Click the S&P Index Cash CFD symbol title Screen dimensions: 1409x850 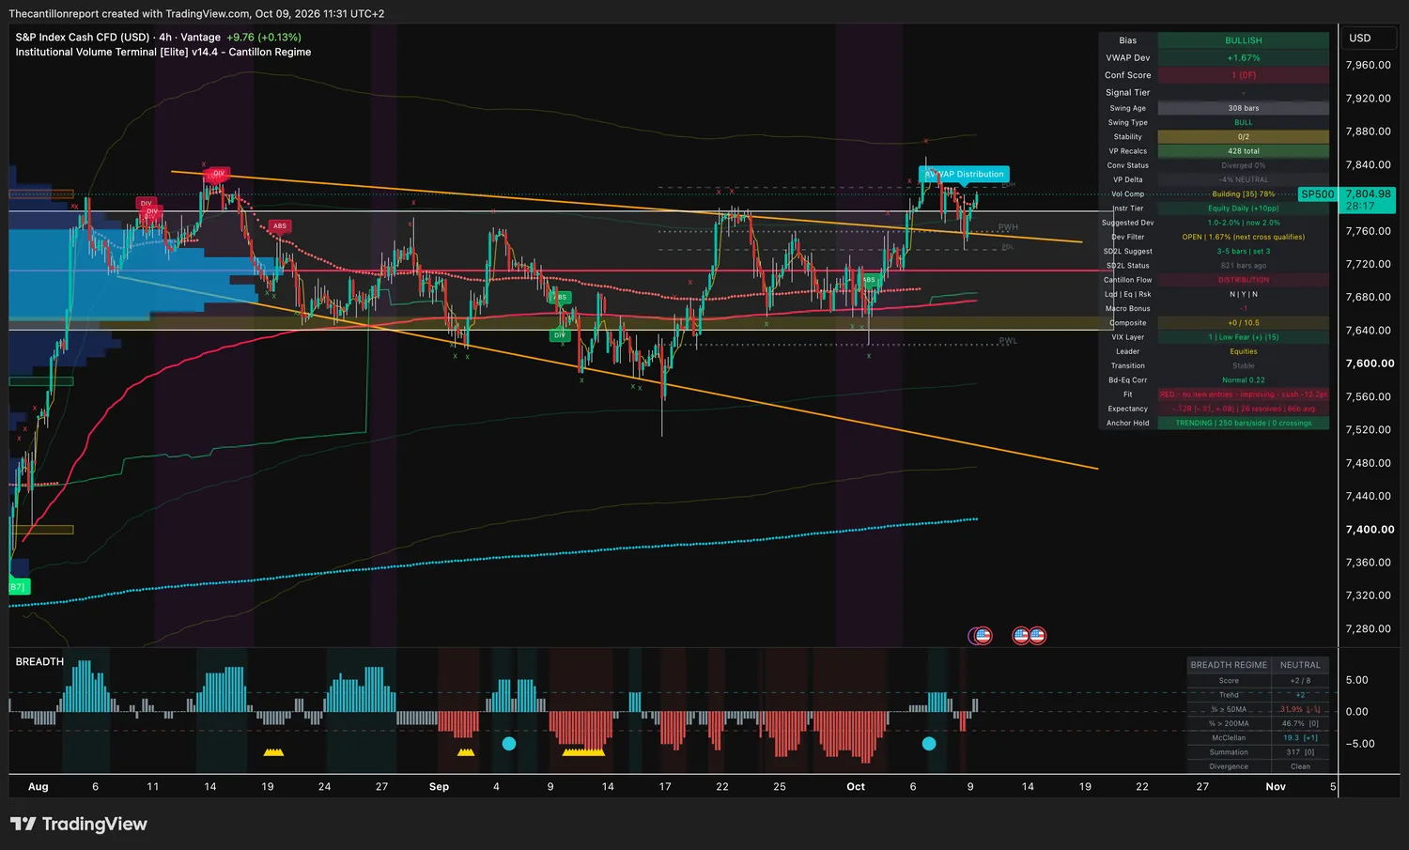[x=83, y=38]
